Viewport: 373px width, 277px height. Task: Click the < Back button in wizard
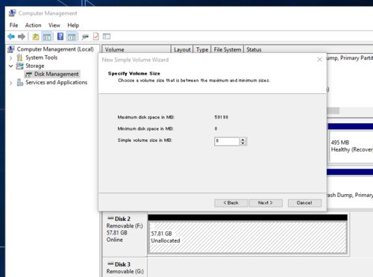231,203
